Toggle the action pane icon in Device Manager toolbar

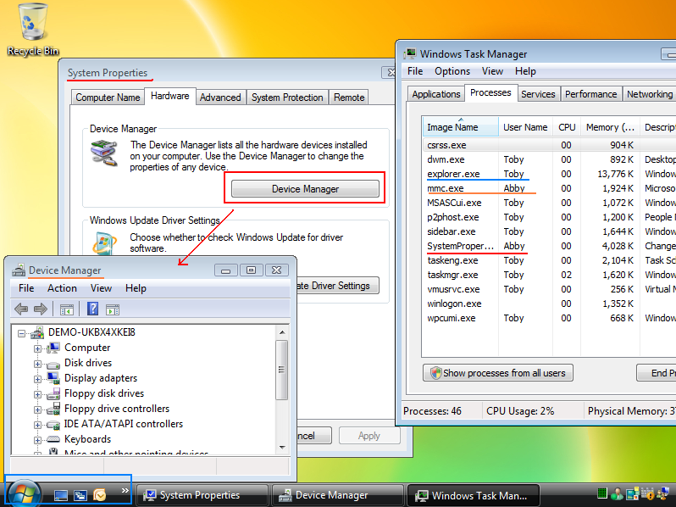(x=113, y=309)
